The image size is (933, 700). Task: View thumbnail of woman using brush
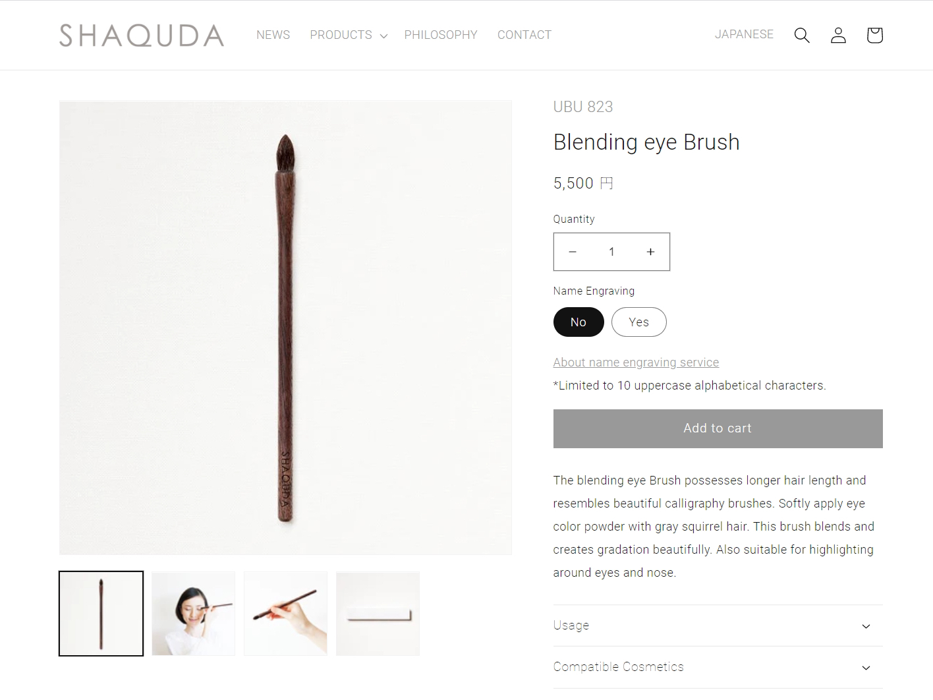coord(193,614)
